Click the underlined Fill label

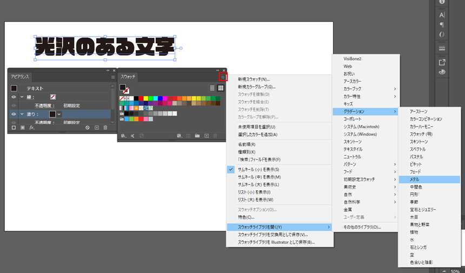coord(32,114)
